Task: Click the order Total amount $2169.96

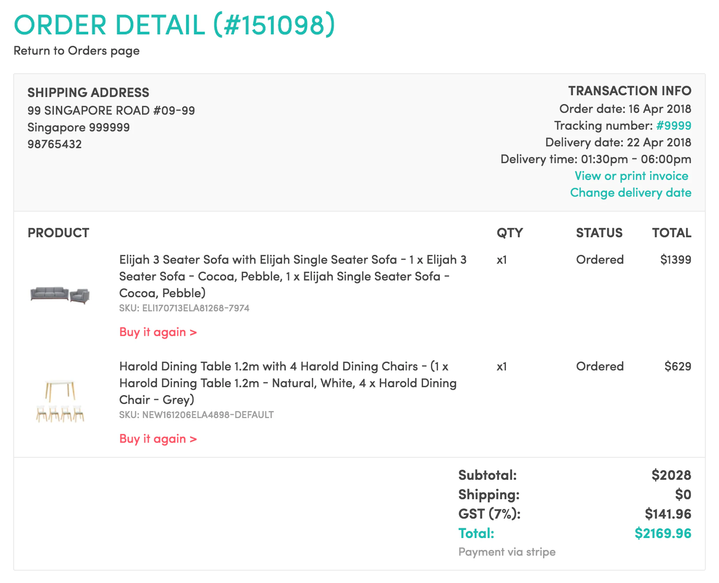Action: [x=663, y=533]
